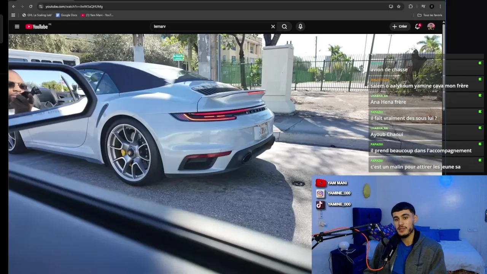
Task: Click chat message 'salem o aalykoum yamine'
Action: coord(419,86)
